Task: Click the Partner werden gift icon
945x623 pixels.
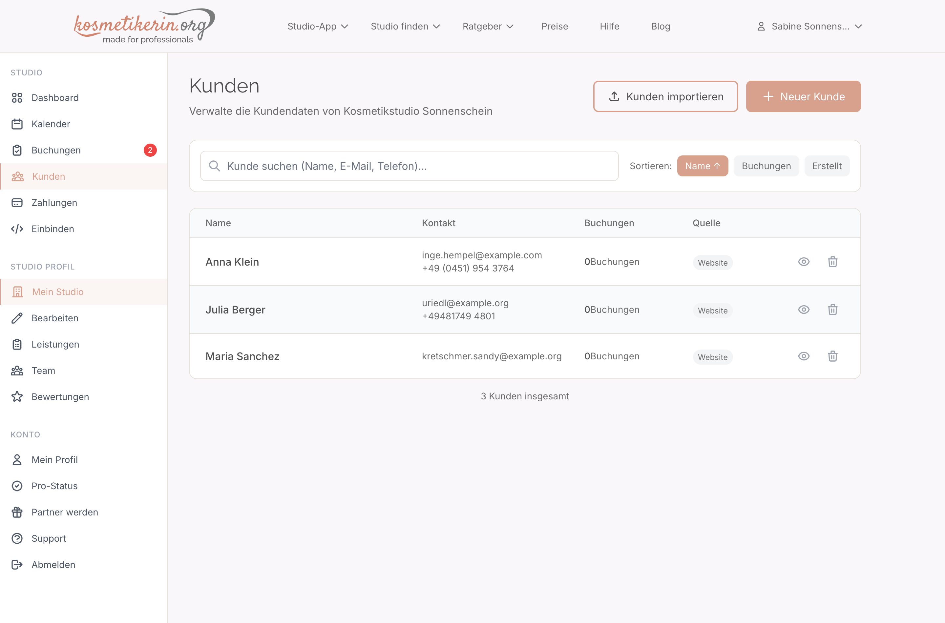Action: [17, 512]
